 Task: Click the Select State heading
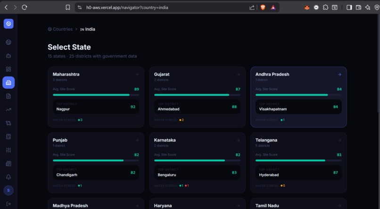[x=69, y=47]
